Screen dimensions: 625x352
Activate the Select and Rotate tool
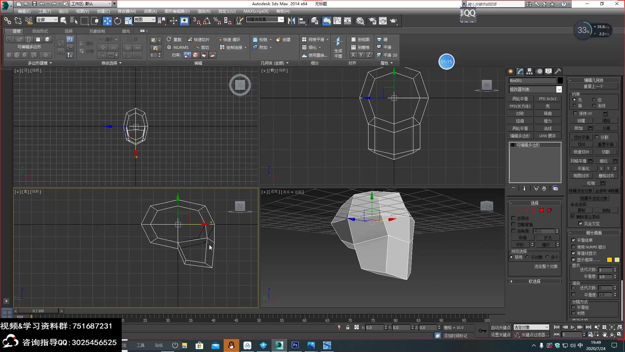click(118, 21)
